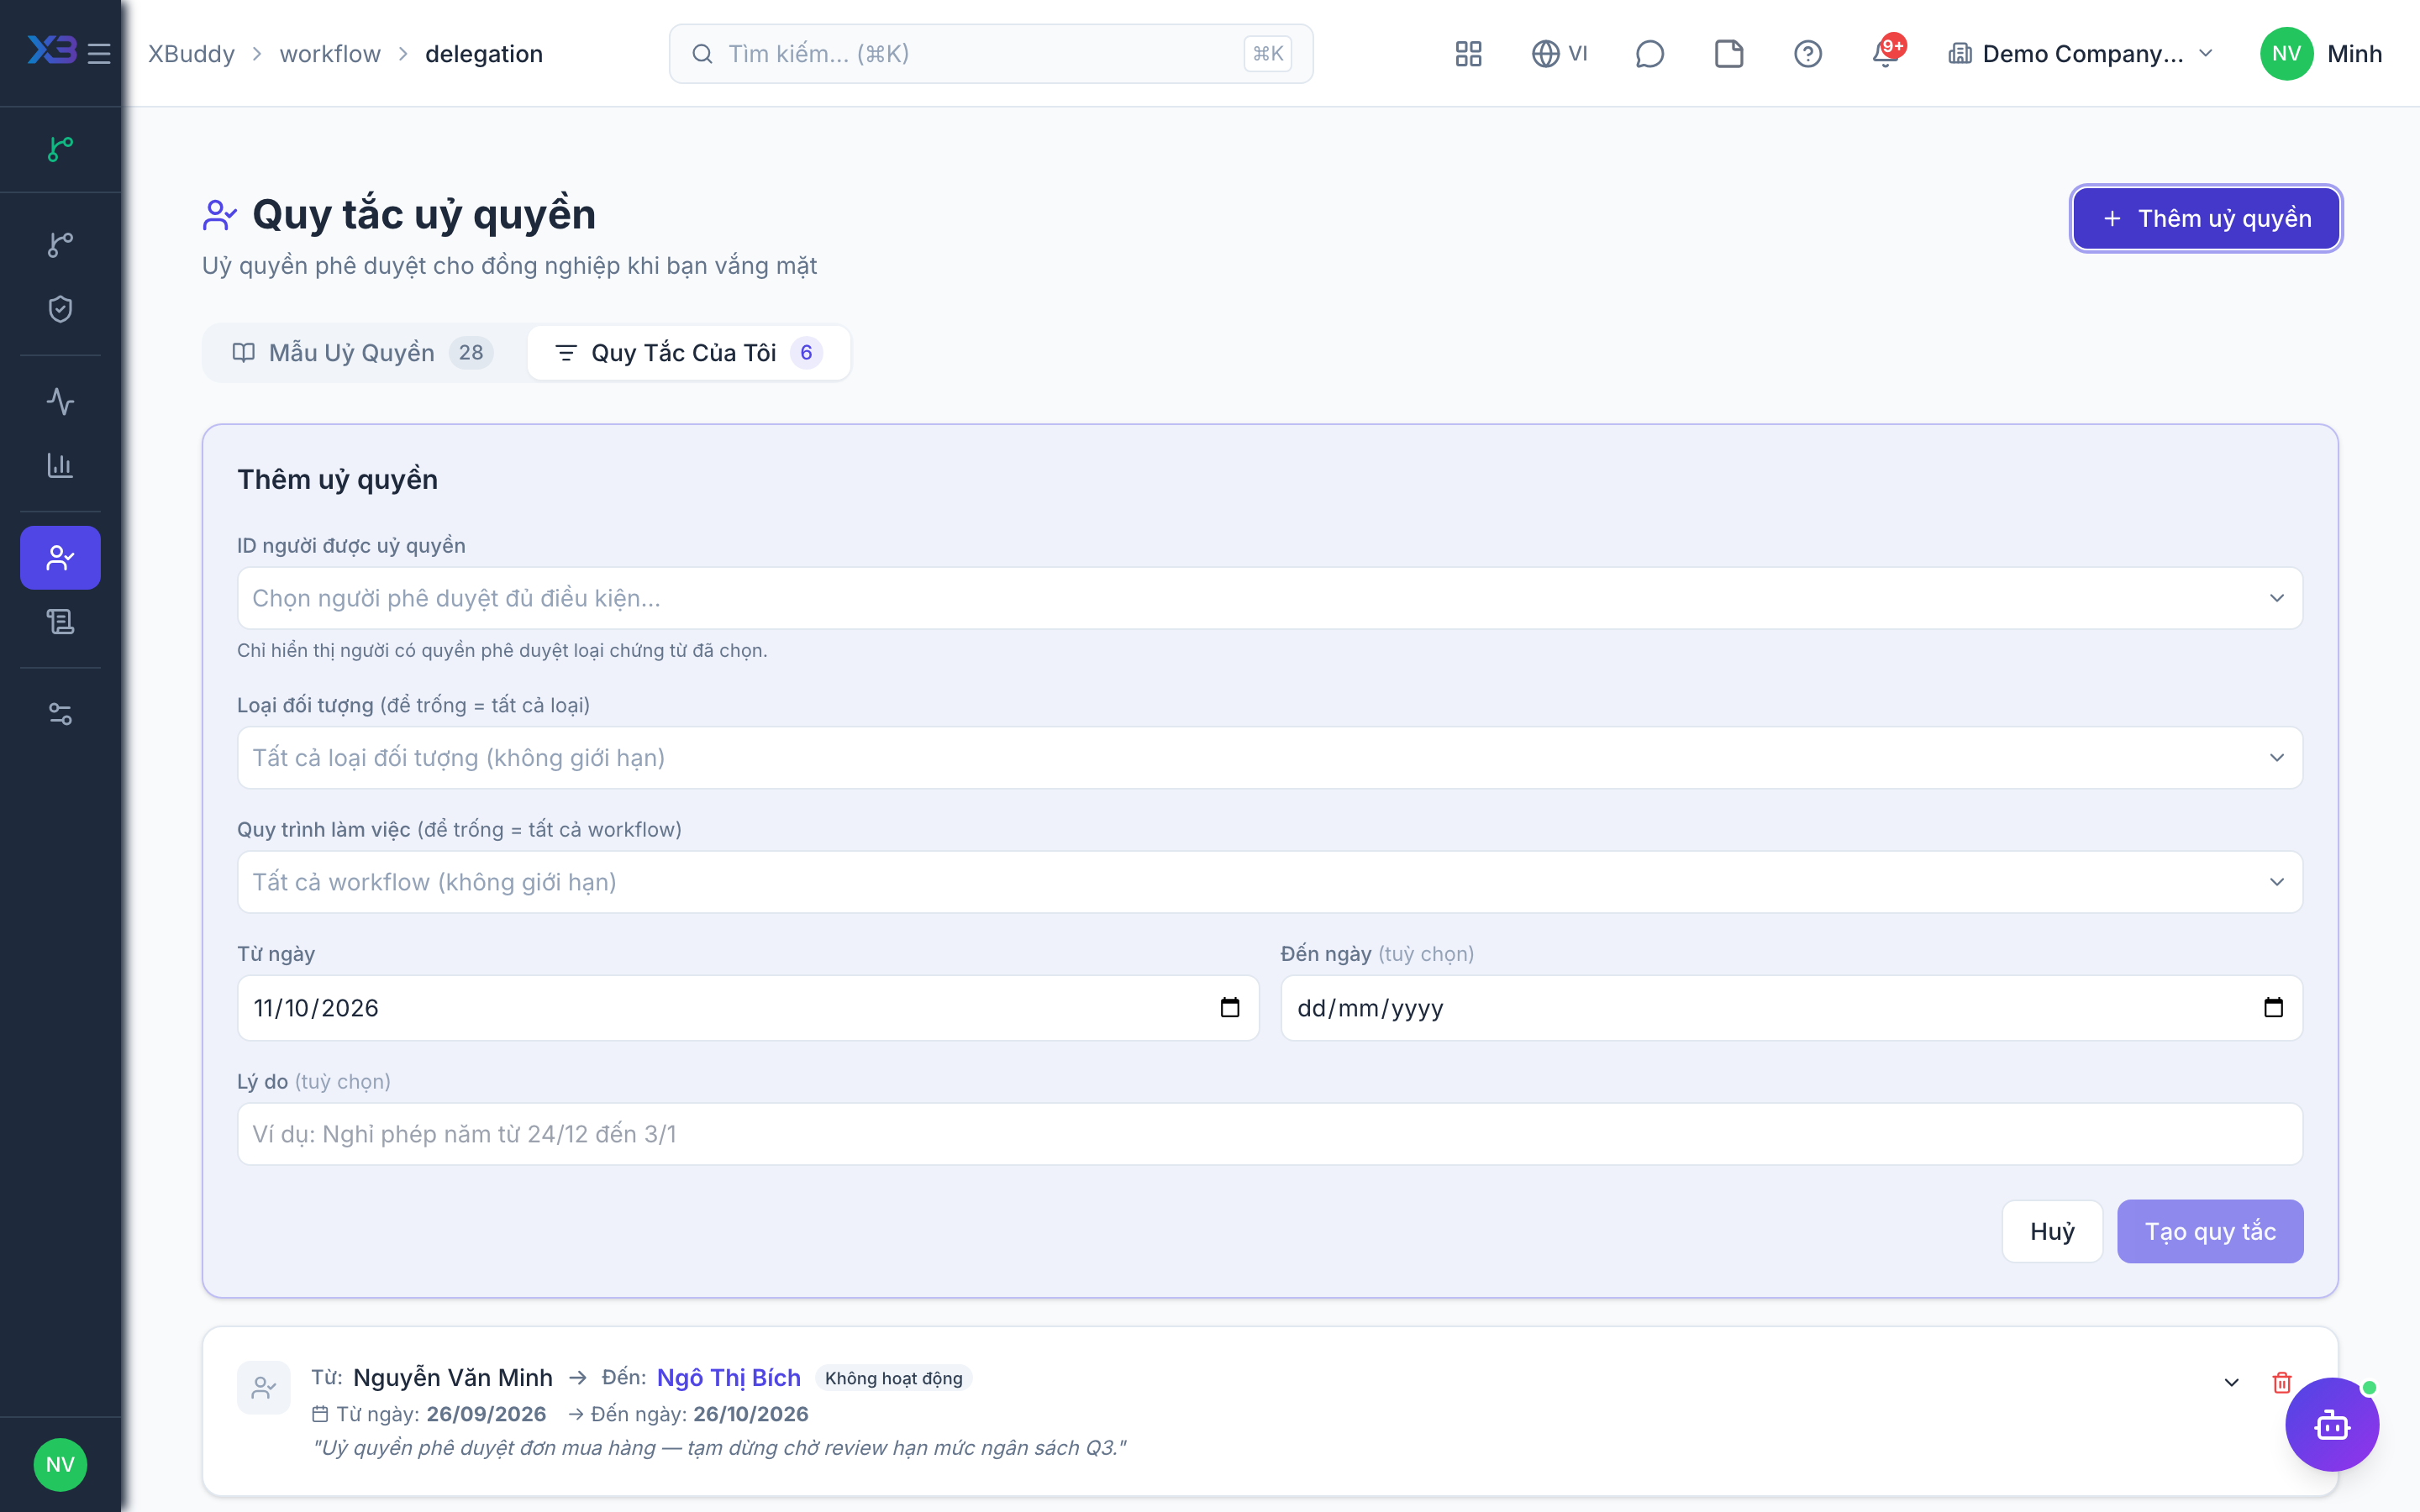
Task: Focus the Tìm kiếm search box
Action: pos(991,54)
